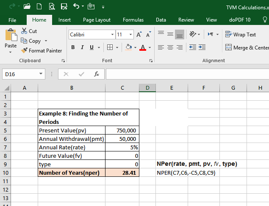
Task: Open font color palette arrow
Action: pyautogui.click(x=150, y=47)
